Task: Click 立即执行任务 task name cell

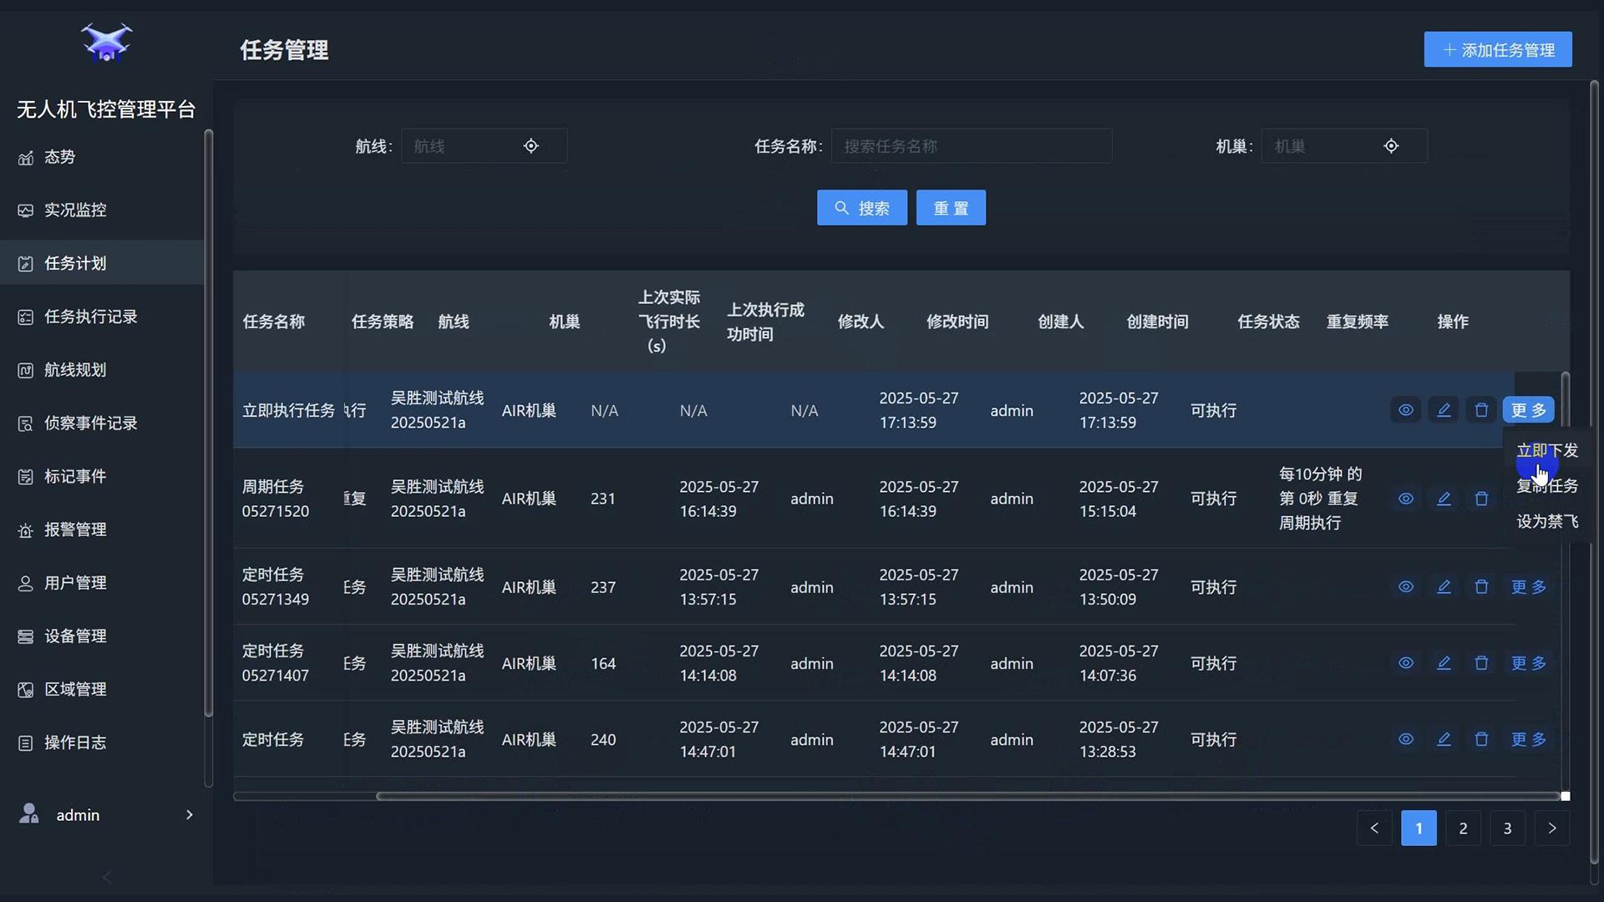Action: (288, 410)
